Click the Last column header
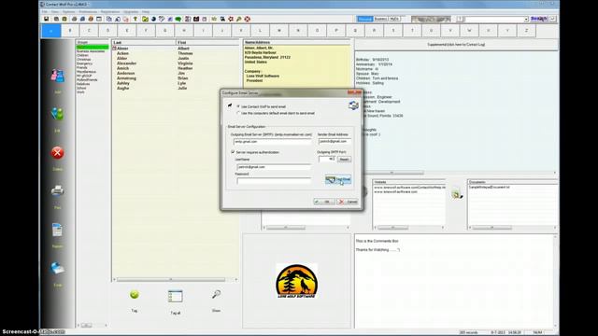 [144, 42]
